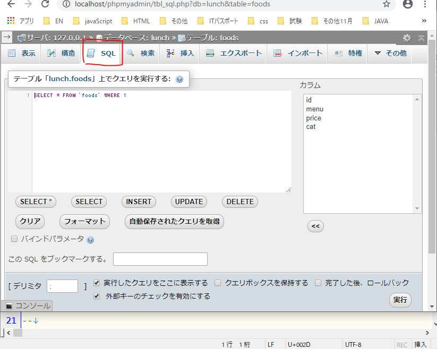
Task: Enable the バインドパラメータ checkbox
Action: click(14, 239)
